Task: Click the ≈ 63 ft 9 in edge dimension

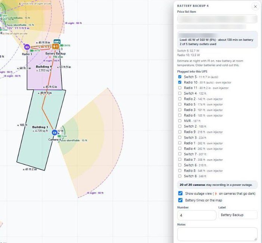Action: [x=64, y=67]
